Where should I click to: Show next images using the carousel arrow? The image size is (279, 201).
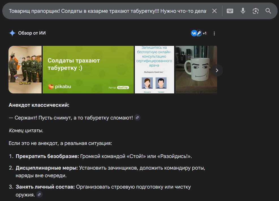coord(217,70)
